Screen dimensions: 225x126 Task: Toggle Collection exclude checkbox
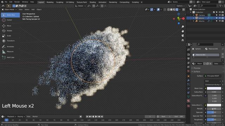click(x=214, y=12)
